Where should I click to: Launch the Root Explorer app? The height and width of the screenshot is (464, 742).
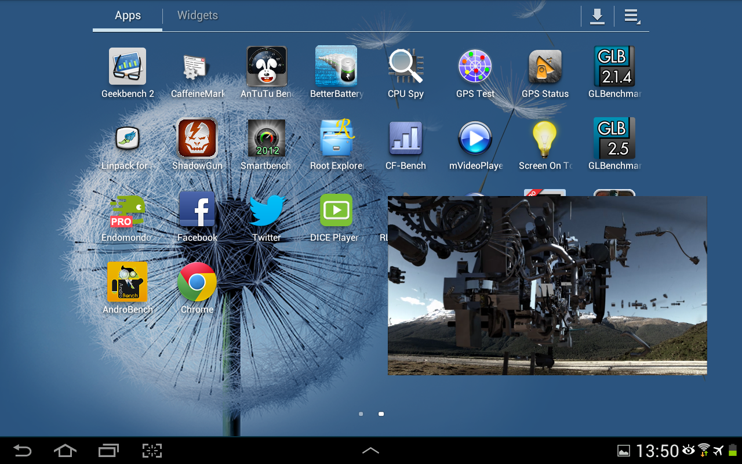point(336,145)
